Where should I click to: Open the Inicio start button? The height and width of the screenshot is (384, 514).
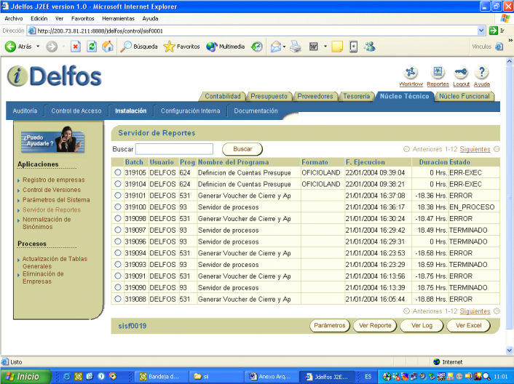pyautogui.click(x=25, y=377)
